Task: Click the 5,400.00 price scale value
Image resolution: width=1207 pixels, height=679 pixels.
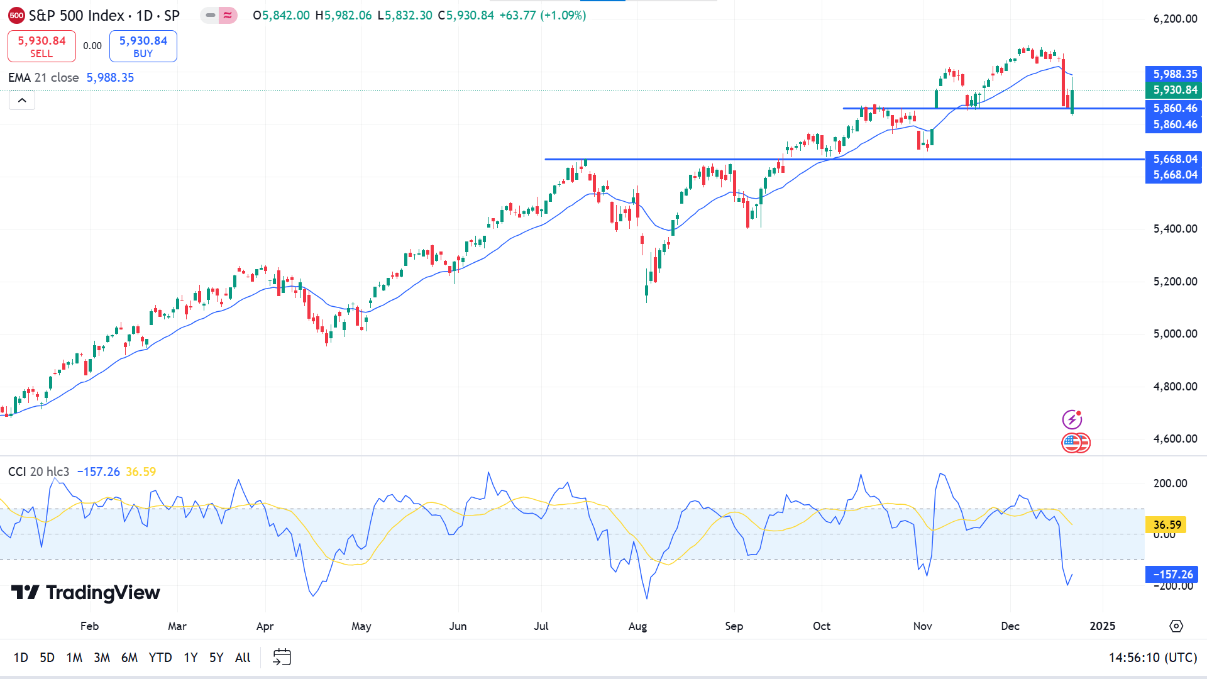Action: point(1175,229)
